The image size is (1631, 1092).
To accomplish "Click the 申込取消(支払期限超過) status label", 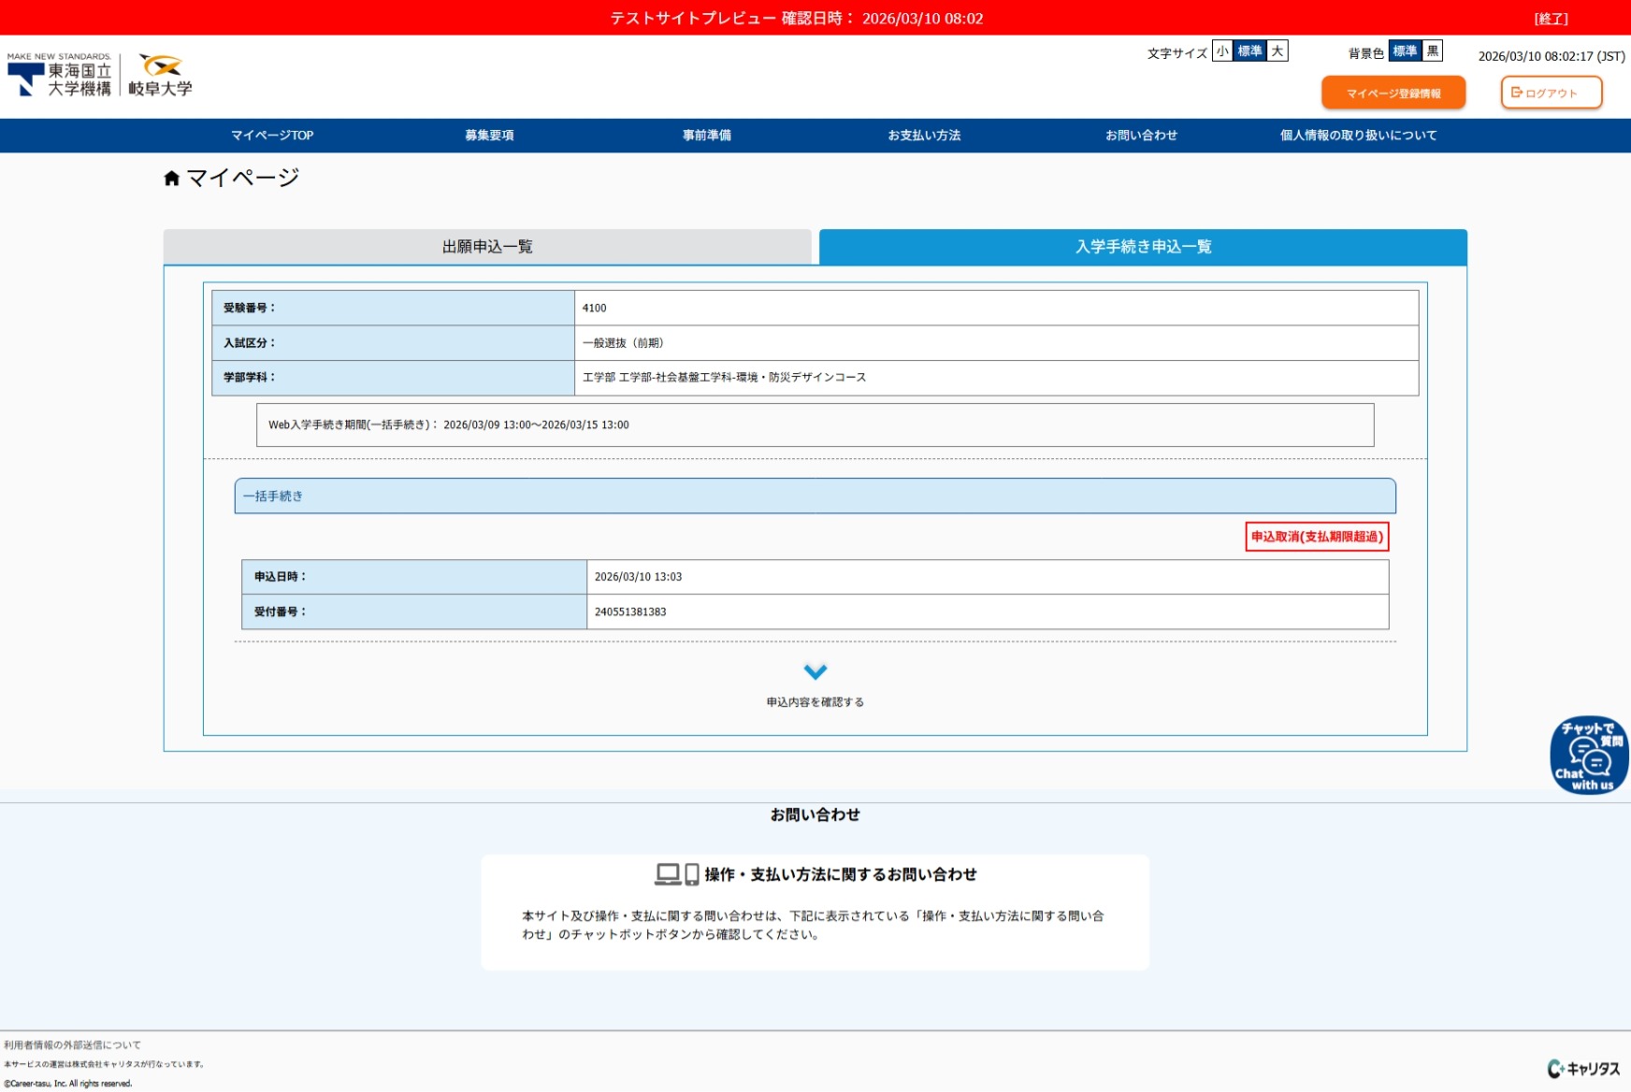I will coord(1317,537).
